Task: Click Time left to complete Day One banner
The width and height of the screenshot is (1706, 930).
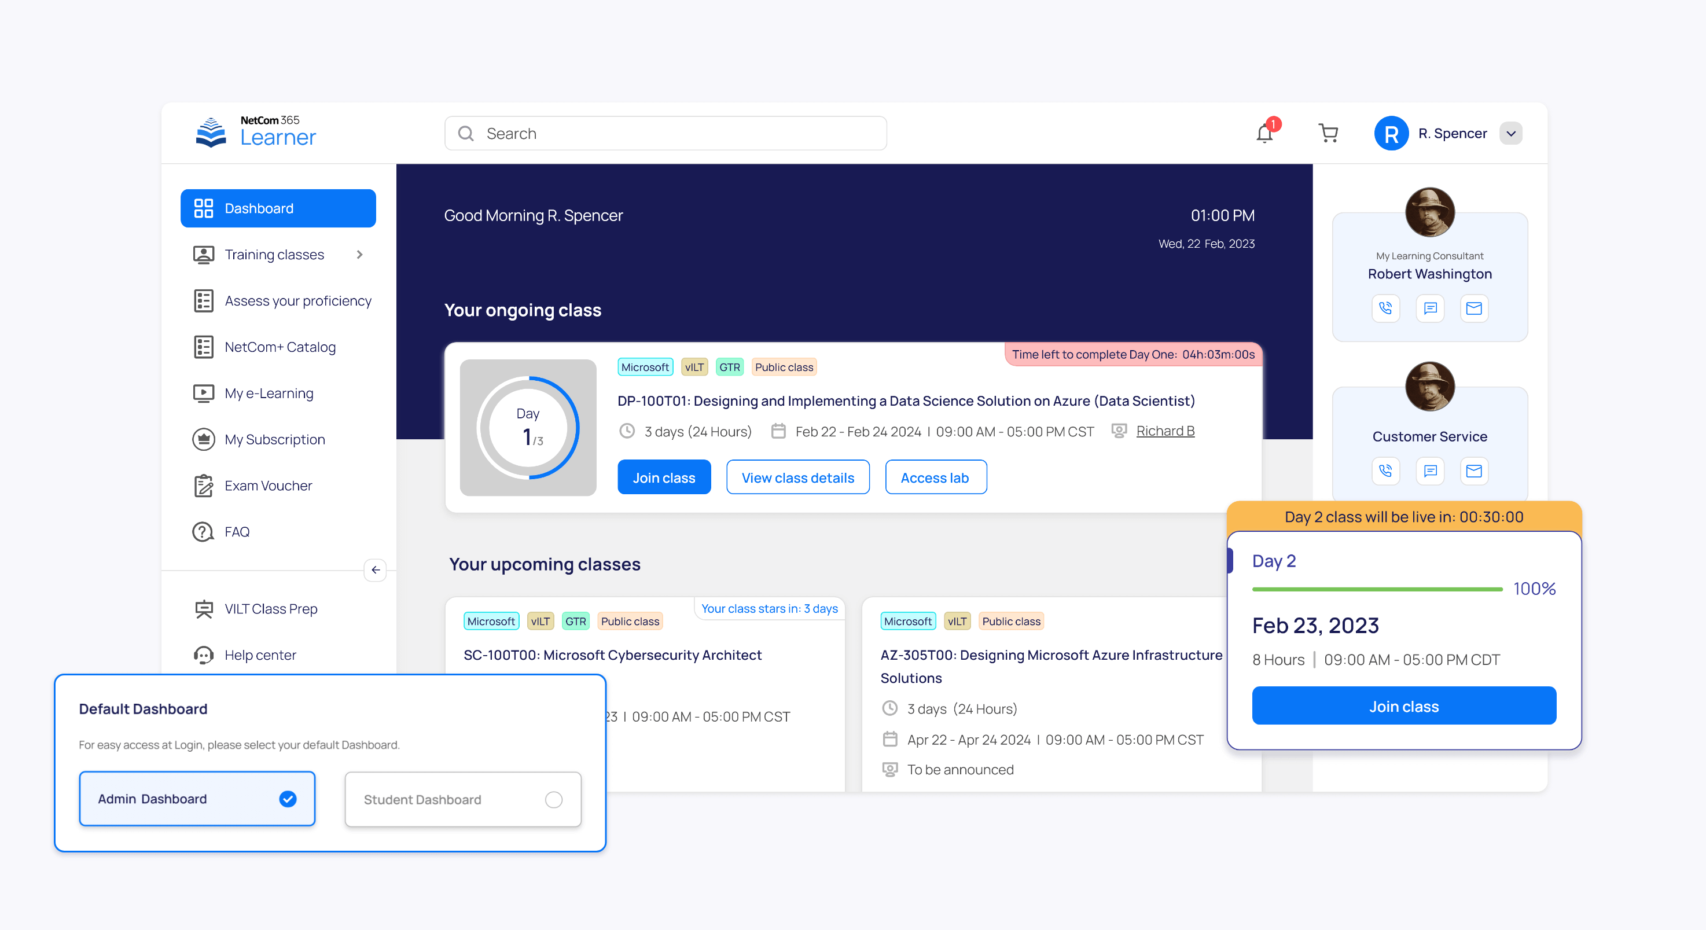Action: (x=1133, y=354)
